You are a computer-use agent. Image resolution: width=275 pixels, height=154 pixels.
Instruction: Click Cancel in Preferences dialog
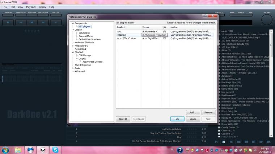193,119
